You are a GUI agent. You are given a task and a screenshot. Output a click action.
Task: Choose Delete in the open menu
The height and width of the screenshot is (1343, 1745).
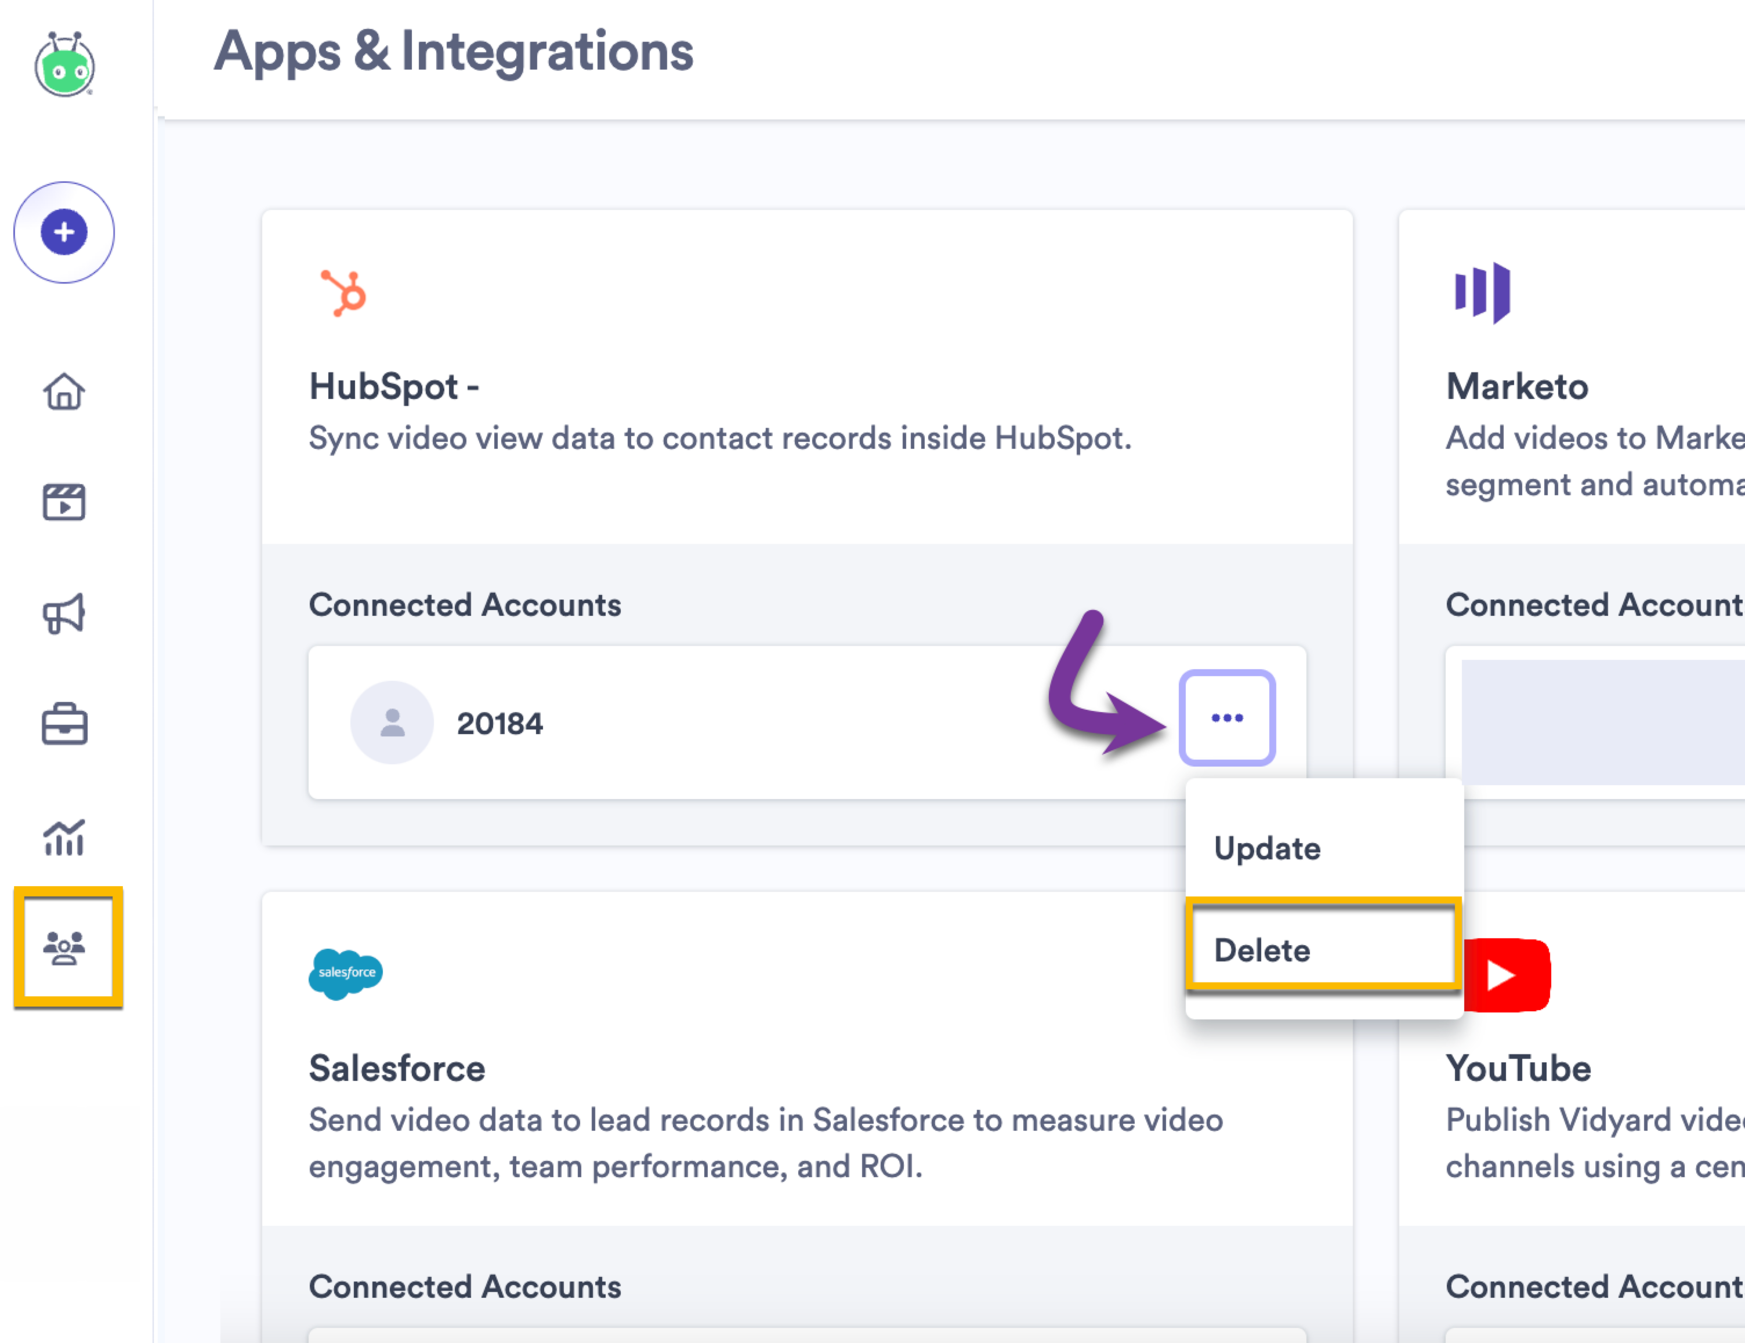tap(1262, 950)
